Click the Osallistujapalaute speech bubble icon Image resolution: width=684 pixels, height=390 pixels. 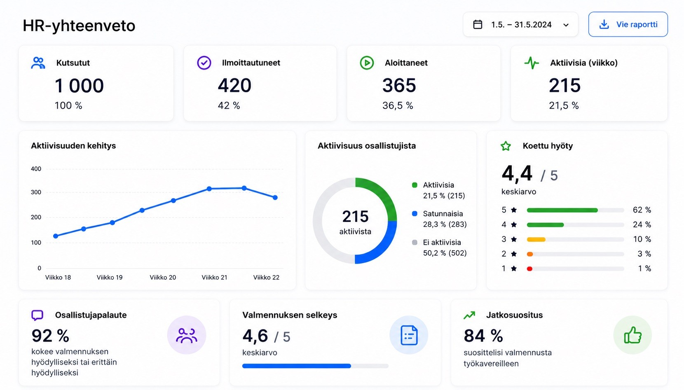click(x=37, y=315)
